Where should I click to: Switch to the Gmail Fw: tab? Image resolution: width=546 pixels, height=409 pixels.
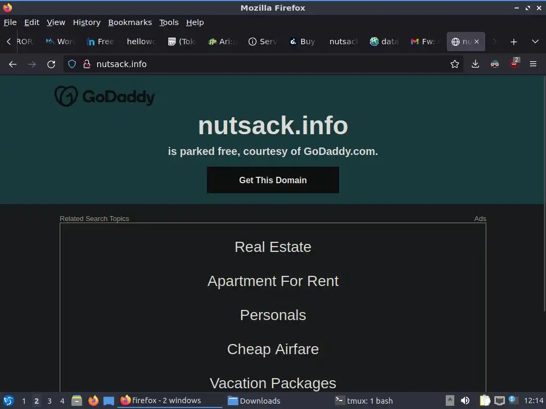pyautogui.click(x=425, y=42)
